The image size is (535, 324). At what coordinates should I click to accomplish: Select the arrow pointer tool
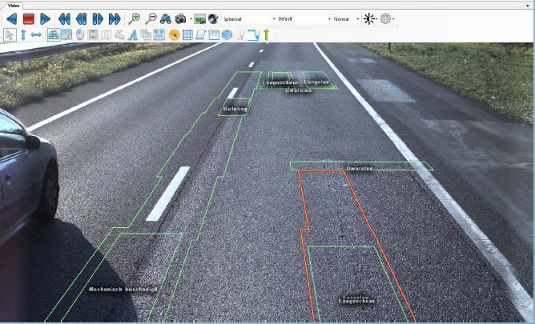(x=10, y=34)
